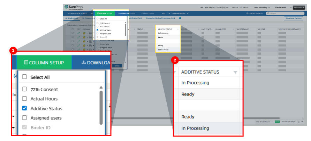The image size is (311, 141).
Task: Click the LEADSHEETS column filter icon
Action: (x=234, y=29)
